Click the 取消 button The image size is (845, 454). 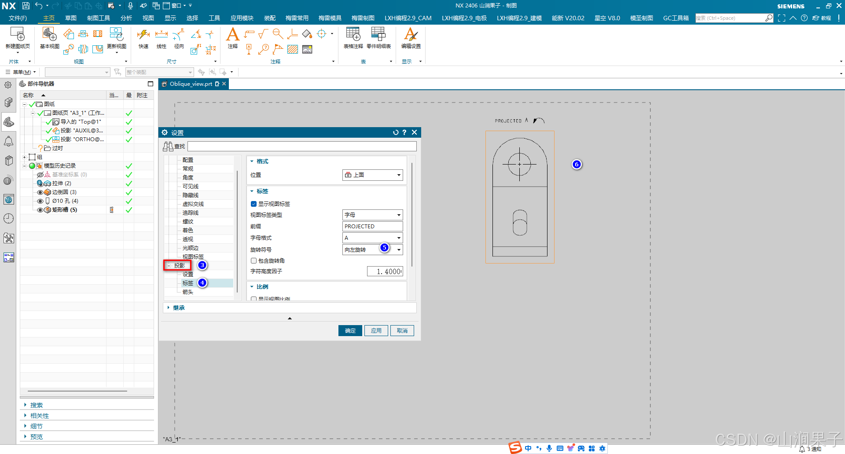tap(402, 330)
